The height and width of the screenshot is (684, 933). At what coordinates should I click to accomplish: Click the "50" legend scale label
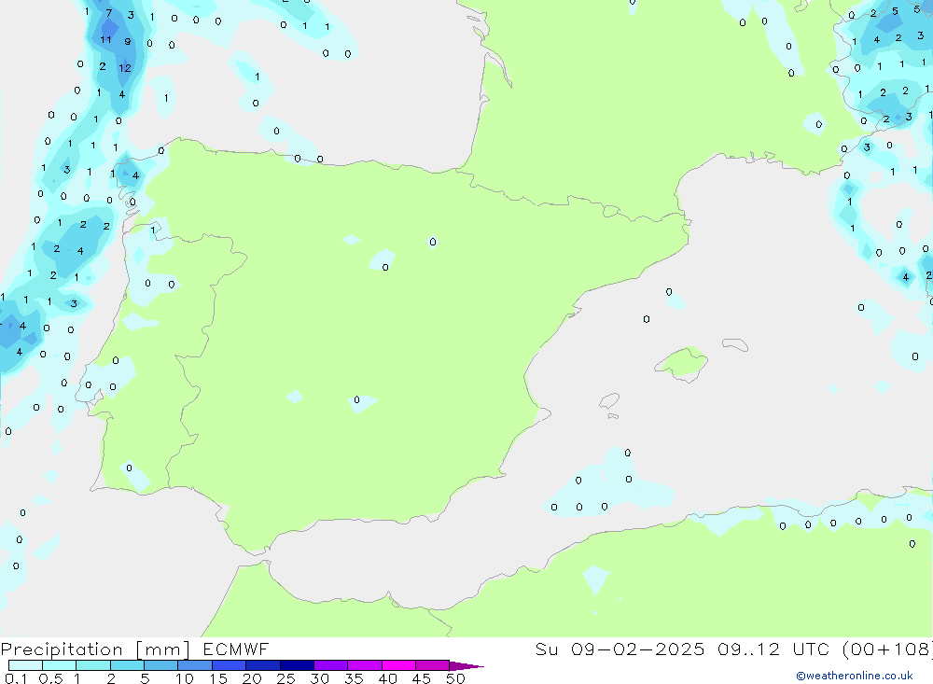[x=455, y=678]
